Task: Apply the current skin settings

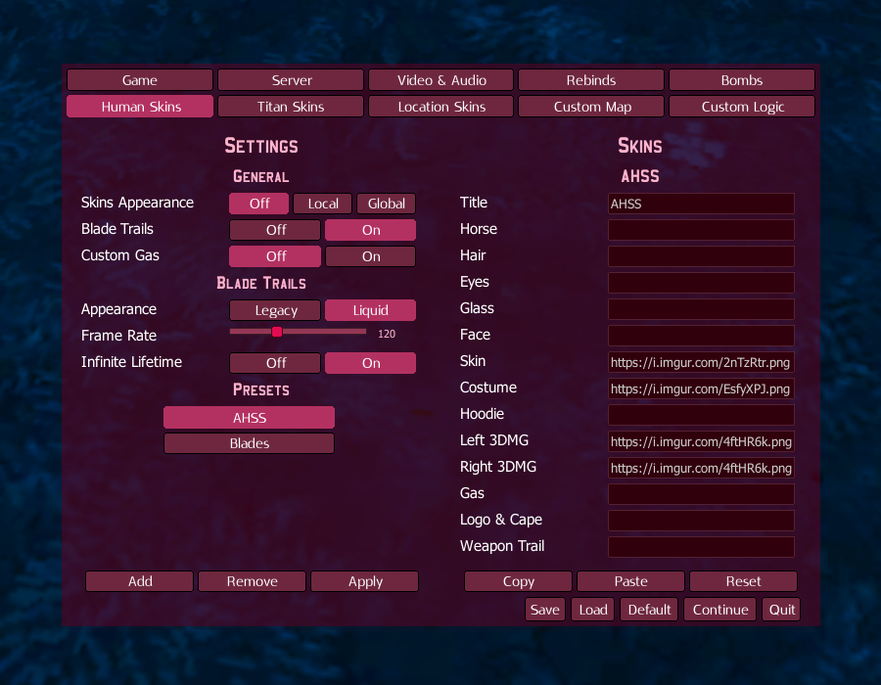Action: point(364,580)
